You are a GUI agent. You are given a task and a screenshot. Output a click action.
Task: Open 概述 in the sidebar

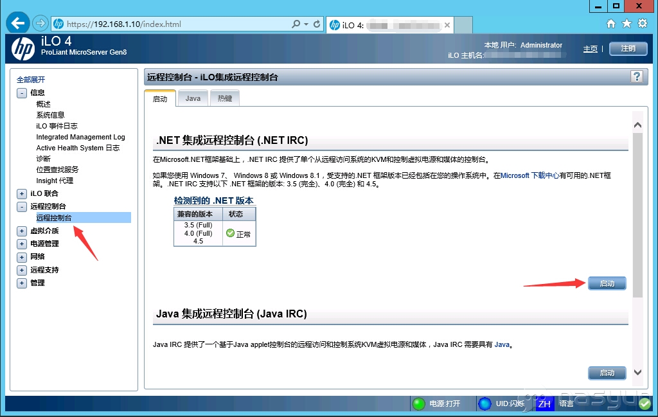pos(43,104)
